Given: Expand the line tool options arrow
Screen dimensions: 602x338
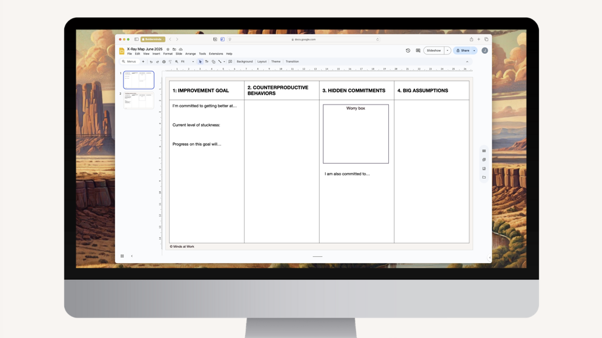Looking at the screenshot, I should click(x=224, y=61).
